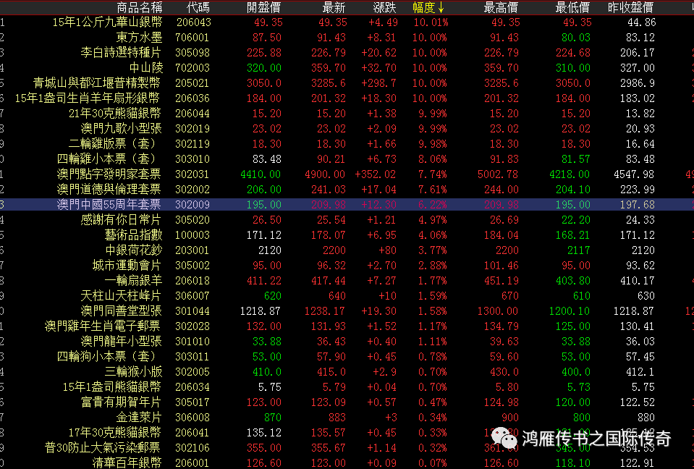694x469 pixels.
Task: Select 藝術品指數 row
Action: pyautogui.click(x=347, y=235)
